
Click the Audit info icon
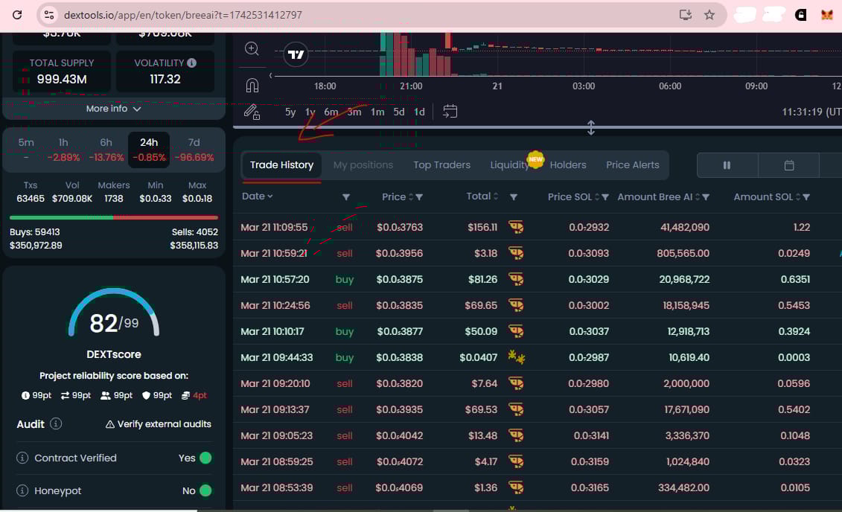(x=56, y=423)
